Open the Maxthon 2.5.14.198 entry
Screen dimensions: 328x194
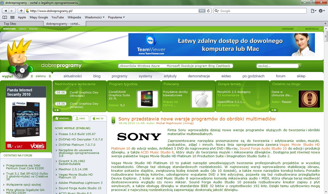coord(73,169)
